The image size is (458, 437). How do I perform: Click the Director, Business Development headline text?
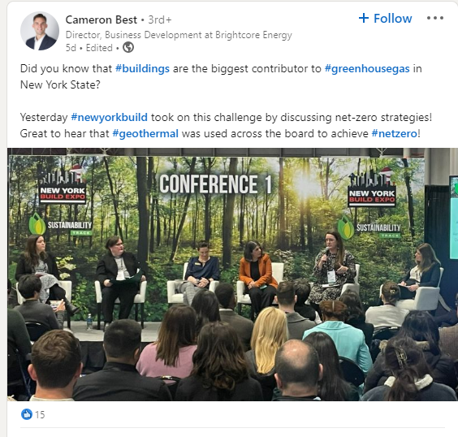[179, 35]
